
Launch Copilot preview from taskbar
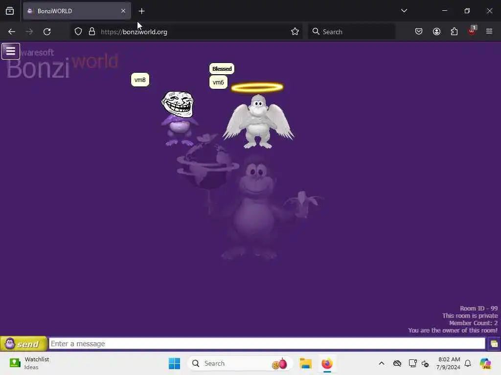[x=485, y=363]
